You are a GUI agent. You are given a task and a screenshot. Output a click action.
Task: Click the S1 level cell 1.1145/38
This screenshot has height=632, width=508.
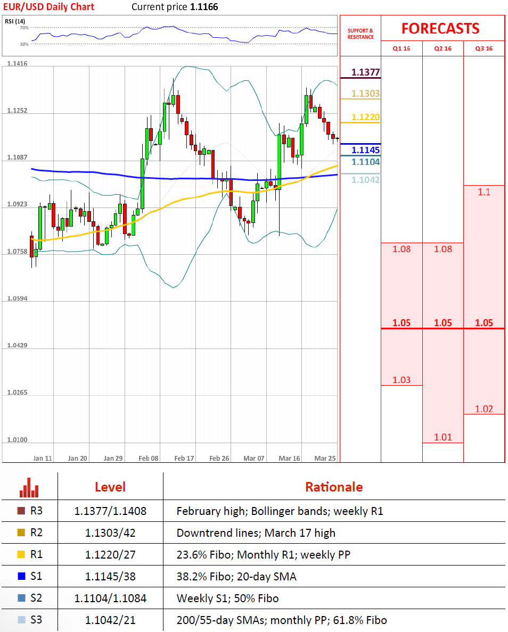(x=110, y=576)
